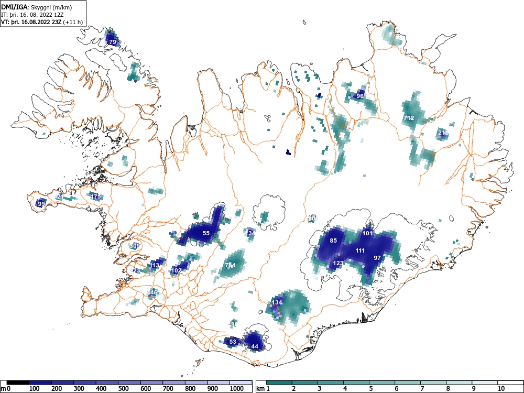Select the 96 visibility label
This screenshot has width=524, height=393.
(360, 96)
